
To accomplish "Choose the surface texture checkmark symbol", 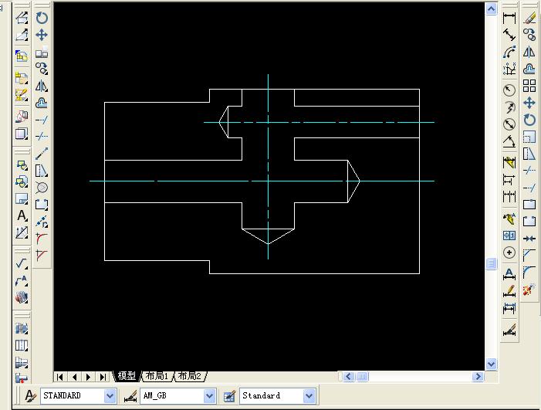I will tap(22, 264).
